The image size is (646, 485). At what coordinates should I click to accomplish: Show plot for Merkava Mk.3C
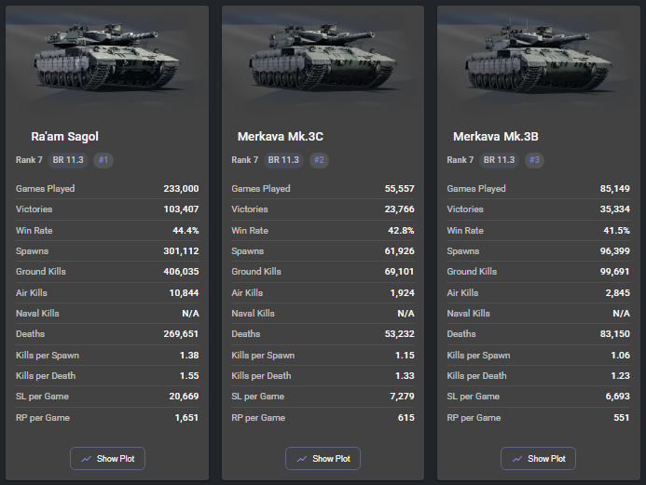pos(323,458)
